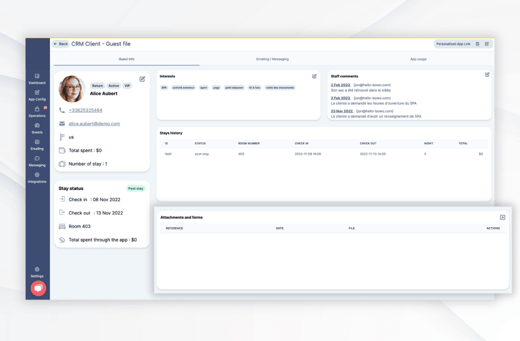
Task: Launch the red chat support bubble
Action: click(38, 288)
